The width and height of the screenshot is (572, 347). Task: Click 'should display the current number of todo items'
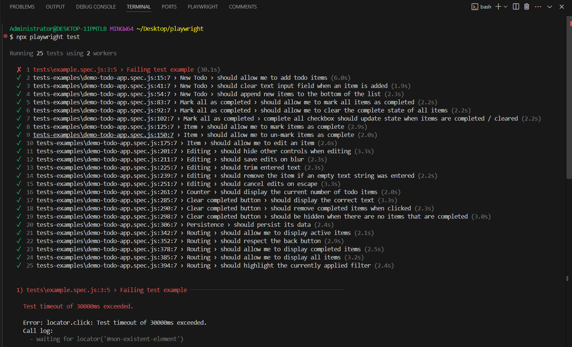(299, 192)
